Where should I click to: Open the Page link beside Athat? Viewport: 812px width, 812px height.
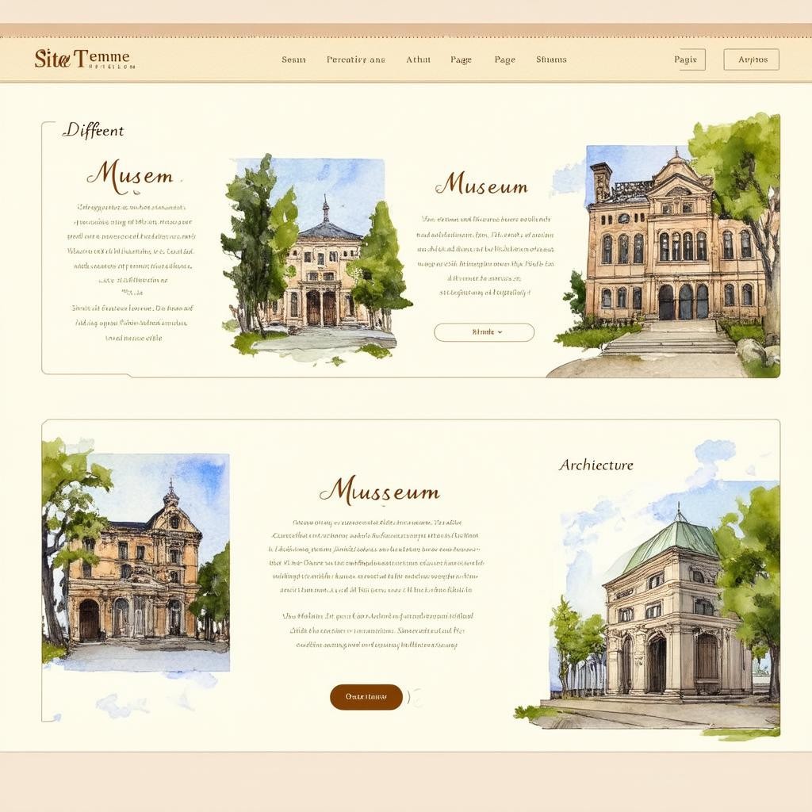point(461,59)
